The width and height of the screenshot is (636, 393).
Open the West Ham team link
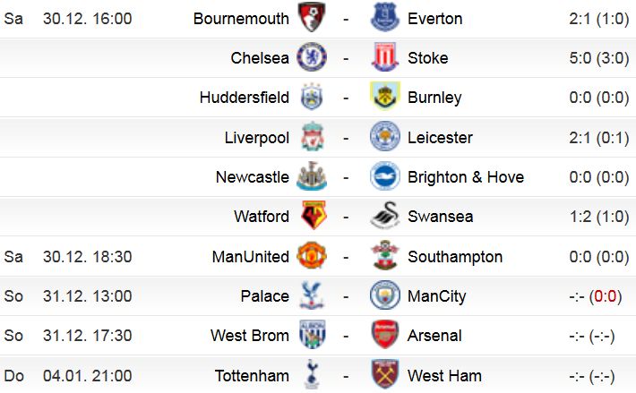tap(444, 376)
